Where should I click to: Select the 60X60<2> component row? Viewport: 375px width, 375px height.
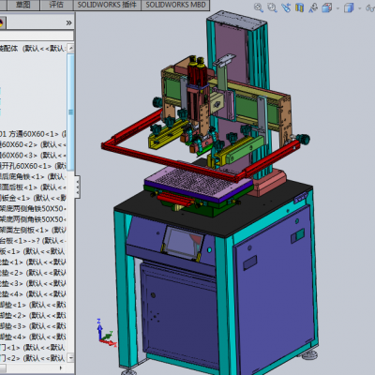[x=33, y=144]
